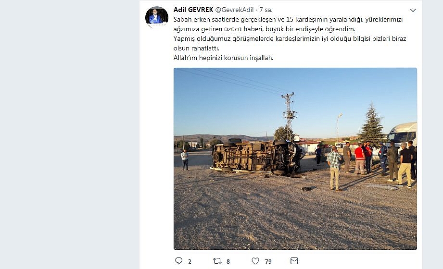Send tweet via direct message envelope icon

[294, 261]
